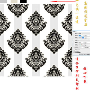Click the pixel width input field

(81, 36)
